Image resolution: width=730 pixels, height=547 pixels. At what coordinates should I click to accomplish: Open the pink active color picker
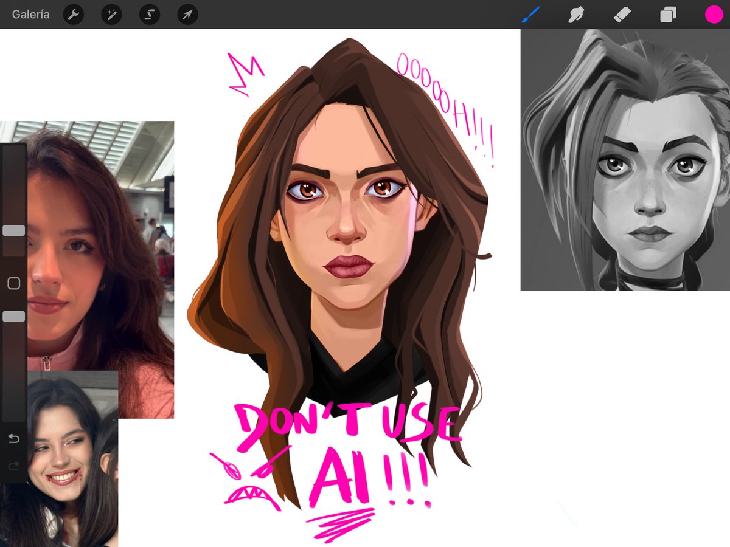[x=714, y=15]
